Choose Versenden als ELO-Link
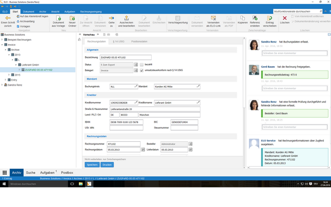The height and width of the screenshot is (207, 331). coord(213,22)
